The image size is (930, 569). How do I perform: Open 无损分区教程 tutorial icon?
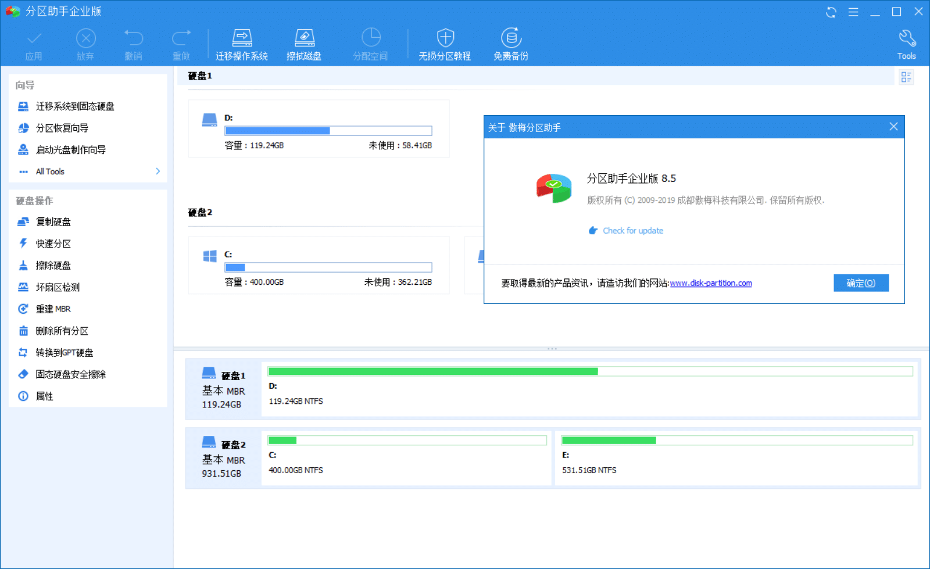(445, 45)
